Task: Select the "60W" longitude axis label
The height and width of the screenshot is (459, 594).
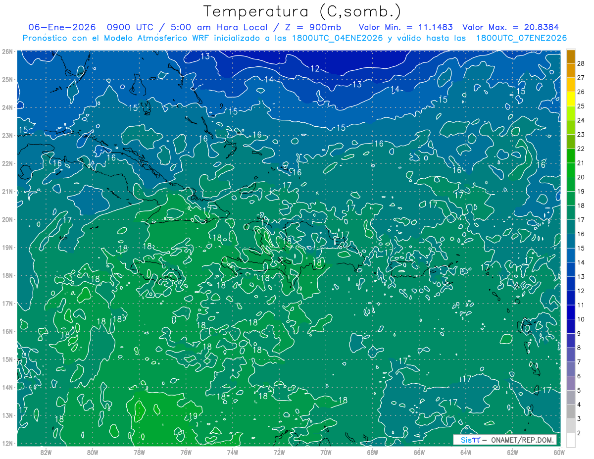Action: [x=559, y=453]
